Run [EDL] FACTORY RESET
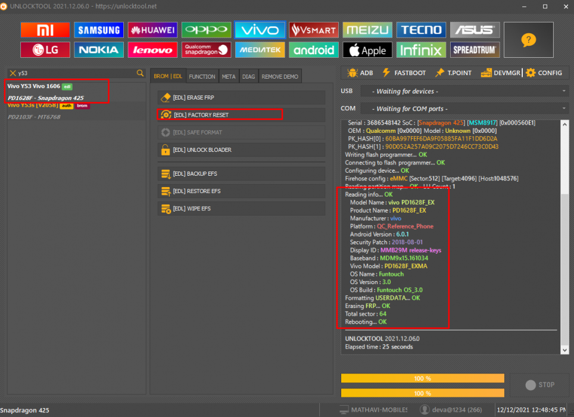The width and height of the screenshot is (574, 417). tap(241, 115)
